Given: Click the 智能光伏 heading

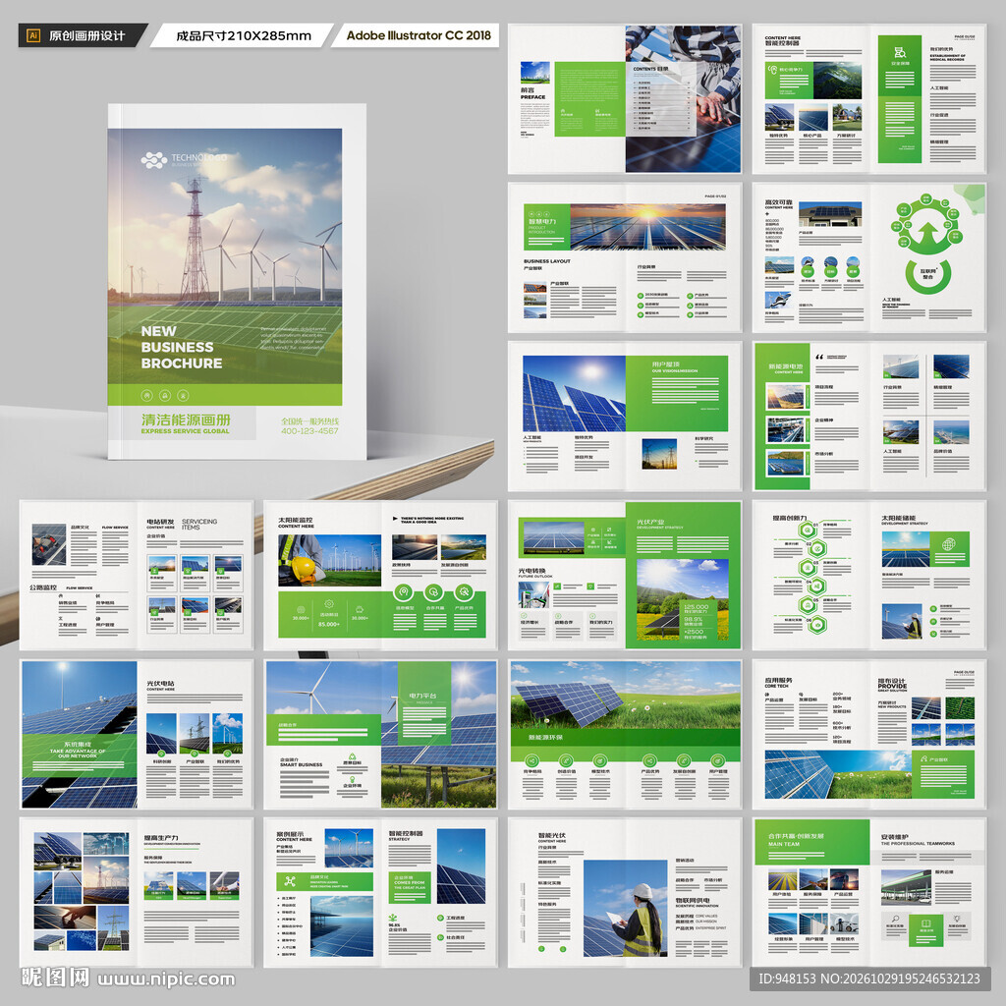Looking at the screenshot, I should 552,835.
